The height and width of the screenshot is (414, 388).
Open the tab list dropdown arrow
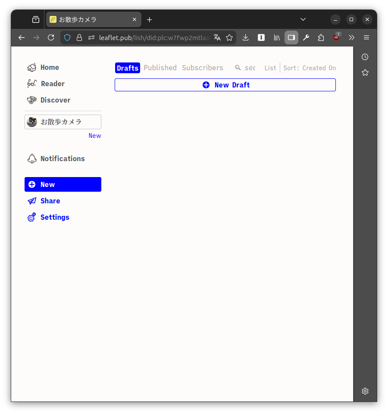pyautogui.click(x=303, y=19)
